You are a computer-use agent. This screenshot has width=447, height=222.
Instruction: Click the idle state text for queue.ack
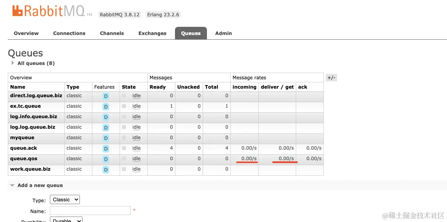tap(136, 149)
